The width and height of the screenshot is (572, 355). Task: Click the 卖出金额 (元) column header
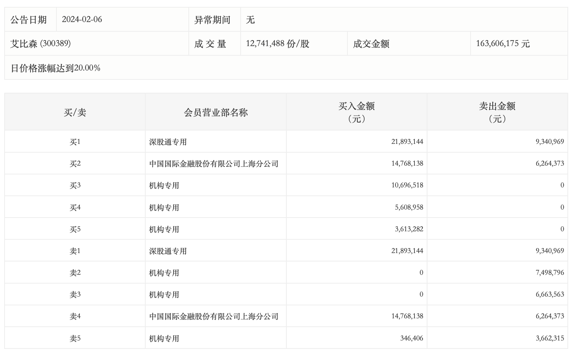coord(497,112)
